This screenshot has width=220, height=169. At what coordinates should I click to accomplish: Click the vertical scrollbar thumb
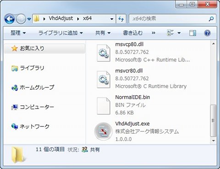point(214,120)
